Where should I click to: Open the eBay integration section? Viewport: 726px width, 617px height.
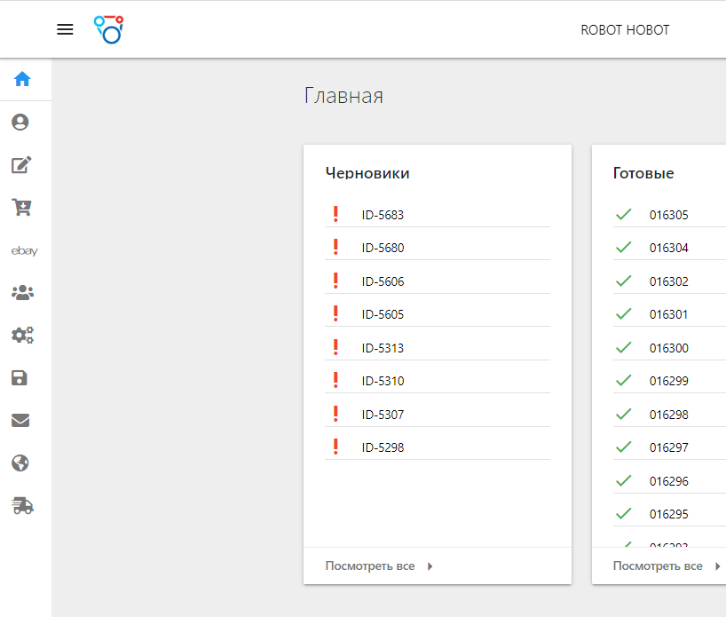click(x=23, y=250)
